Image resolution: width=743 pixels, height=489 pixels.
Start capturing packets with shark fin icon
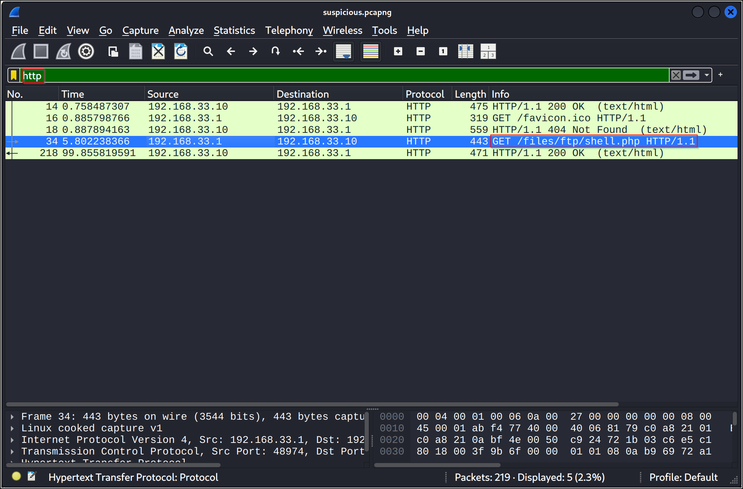pos(18,52)
